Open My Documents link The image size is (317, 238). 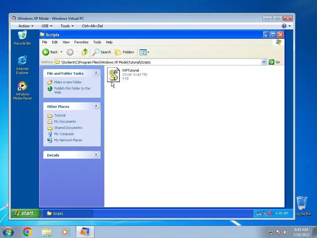click(x=65, y=121)
